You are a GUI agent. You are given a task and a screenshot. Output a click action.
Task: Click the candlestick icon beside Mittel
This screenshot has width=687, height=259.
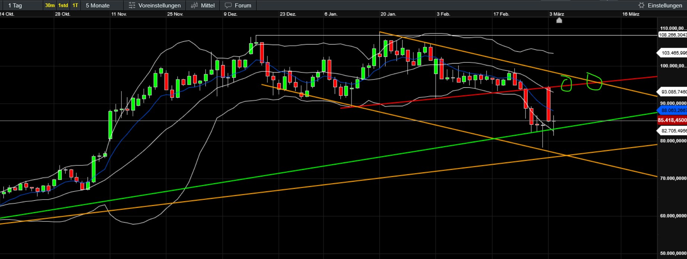click(x=194, y=6)
